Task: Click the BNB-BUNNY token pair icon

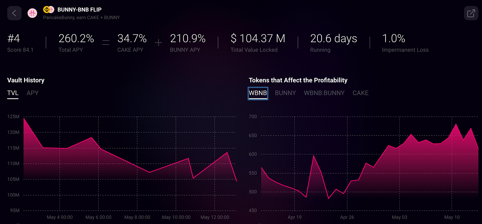Action: pyautogui.click(x=49, y=10)
